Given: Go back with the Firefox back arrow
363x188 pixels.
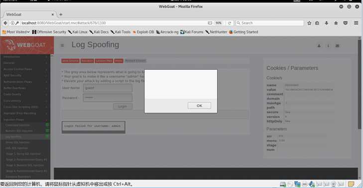Looking at the screenshot, I should coord(5,23).
